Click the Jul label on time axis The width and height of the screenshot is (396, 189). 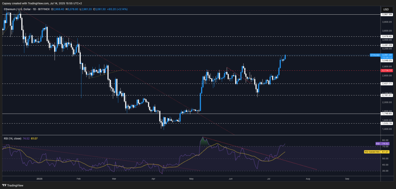(x=268, y=179)
